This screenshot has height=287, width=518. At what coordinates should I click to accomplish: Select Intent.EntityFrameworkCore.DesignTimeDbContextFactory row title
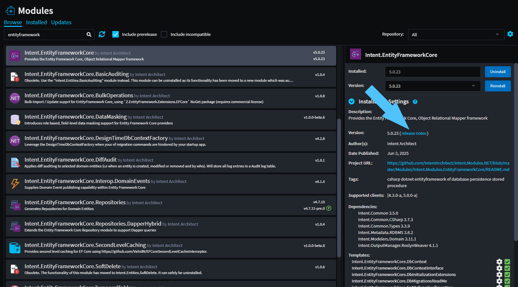[96, 138]
